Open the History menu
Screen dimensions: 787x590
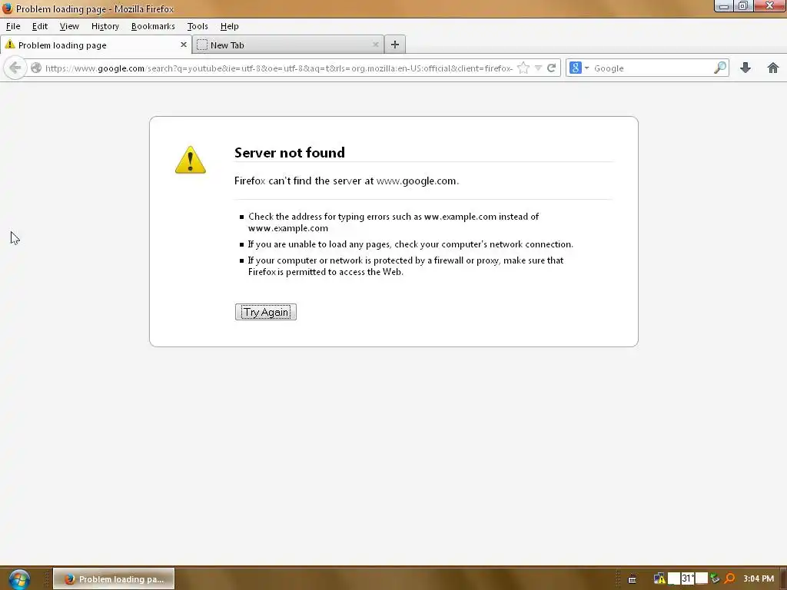coord(105,26)
